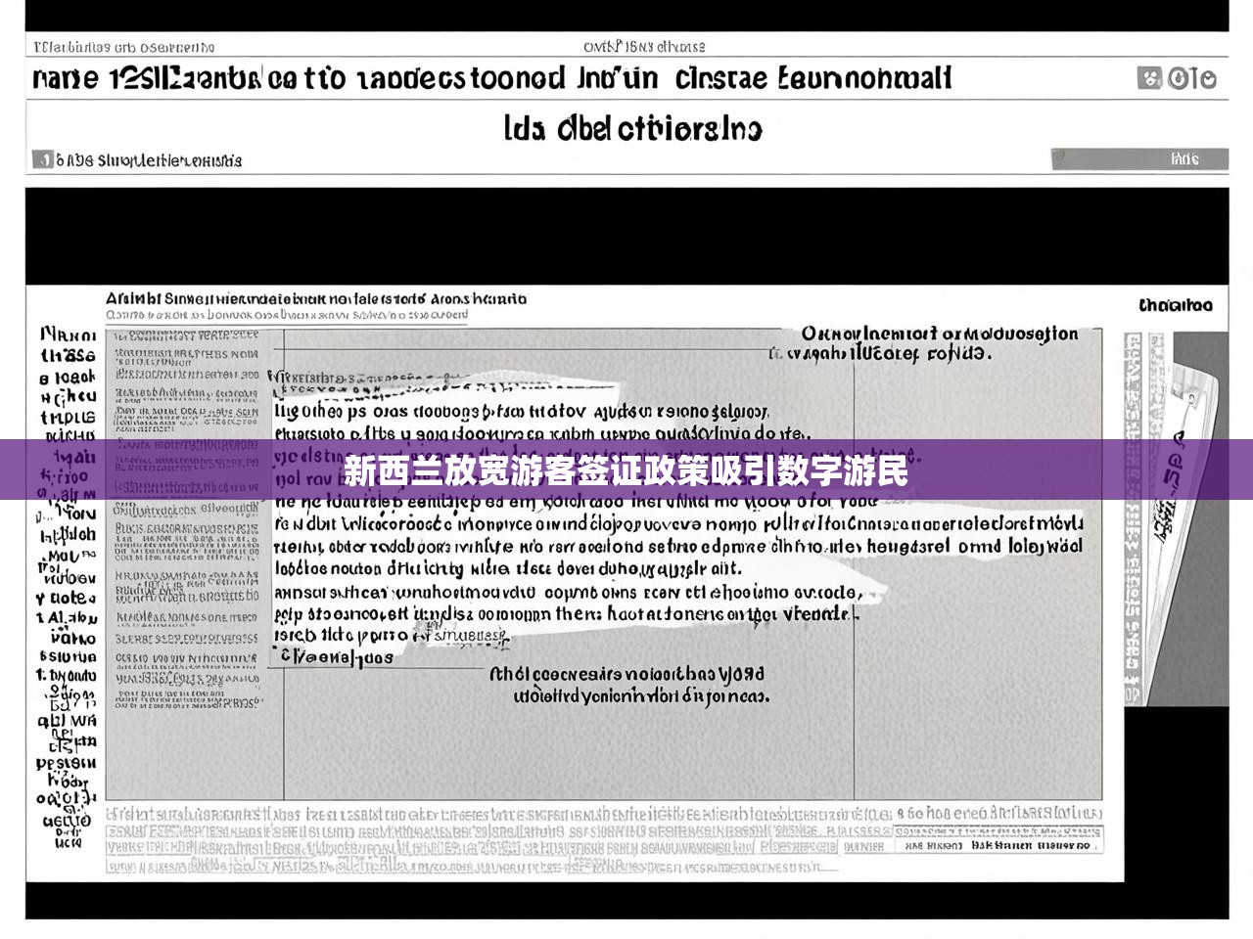1253x939 pixels.
Task: Click the first item in the left sidebar list
Action: click(68, 335)
